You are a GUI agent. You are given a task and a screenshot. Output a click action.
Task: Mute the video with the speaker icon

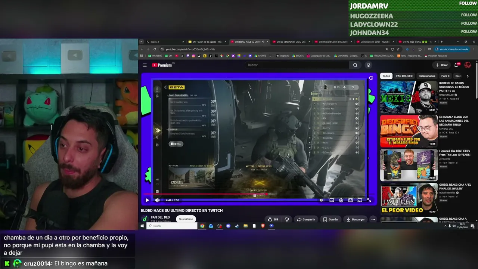pos(157,200)
